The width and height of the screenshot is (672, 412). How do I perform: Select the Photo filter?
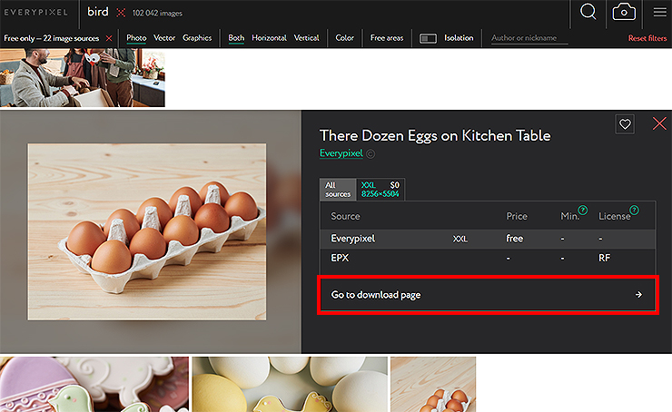coord(136,38)
